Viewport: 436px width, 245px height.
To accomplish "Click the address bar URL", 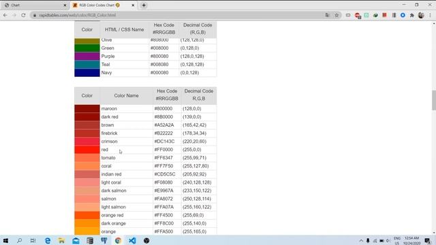I will 78,15.
